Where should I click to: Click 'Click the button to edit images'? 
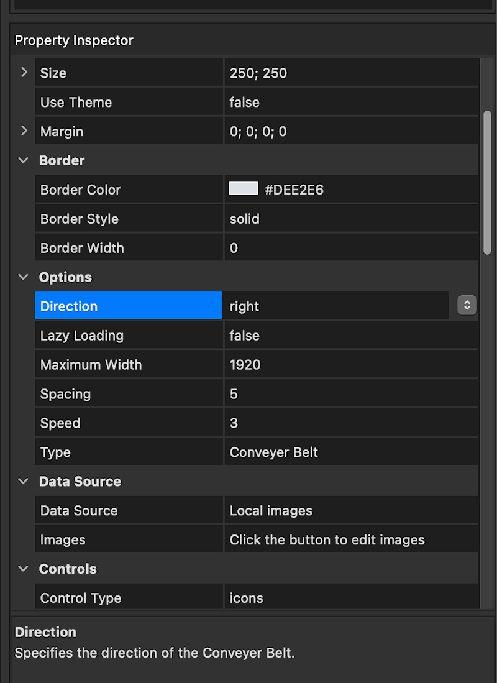327,539
